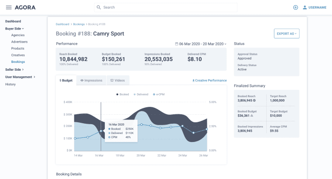Click the search magnifier icon
Viewport: 332px width, 179px height.
tap(99, 7)
